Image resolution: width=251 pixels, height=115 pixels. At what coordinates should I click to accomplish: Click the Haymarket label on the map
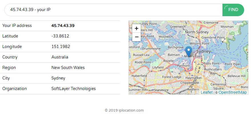193,78
